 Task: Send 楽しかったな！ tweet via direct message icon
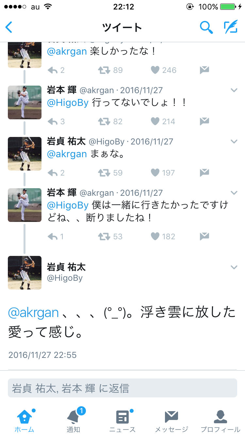pyautogui.click(x=204, y=70)
